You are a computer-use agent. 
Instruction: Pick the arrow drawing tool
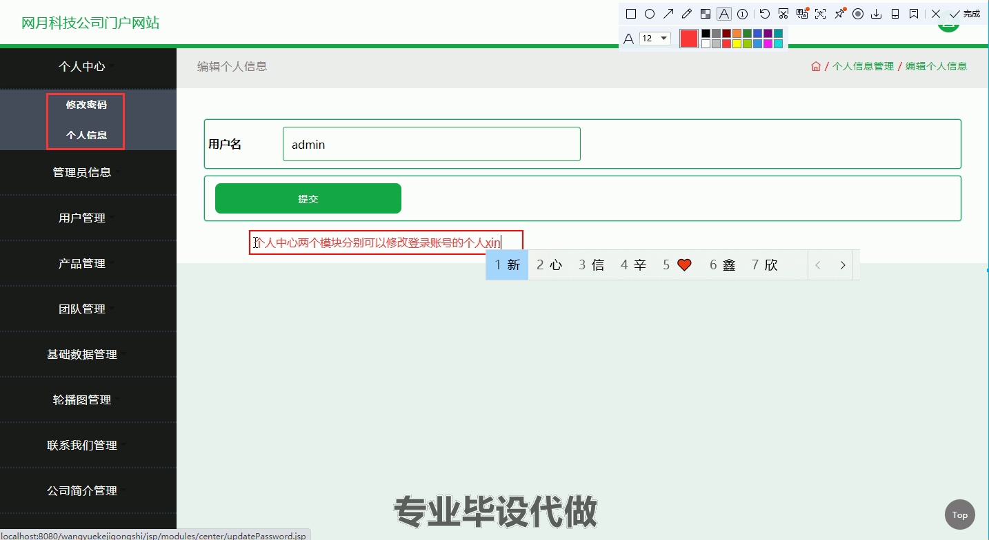[668, 13]
